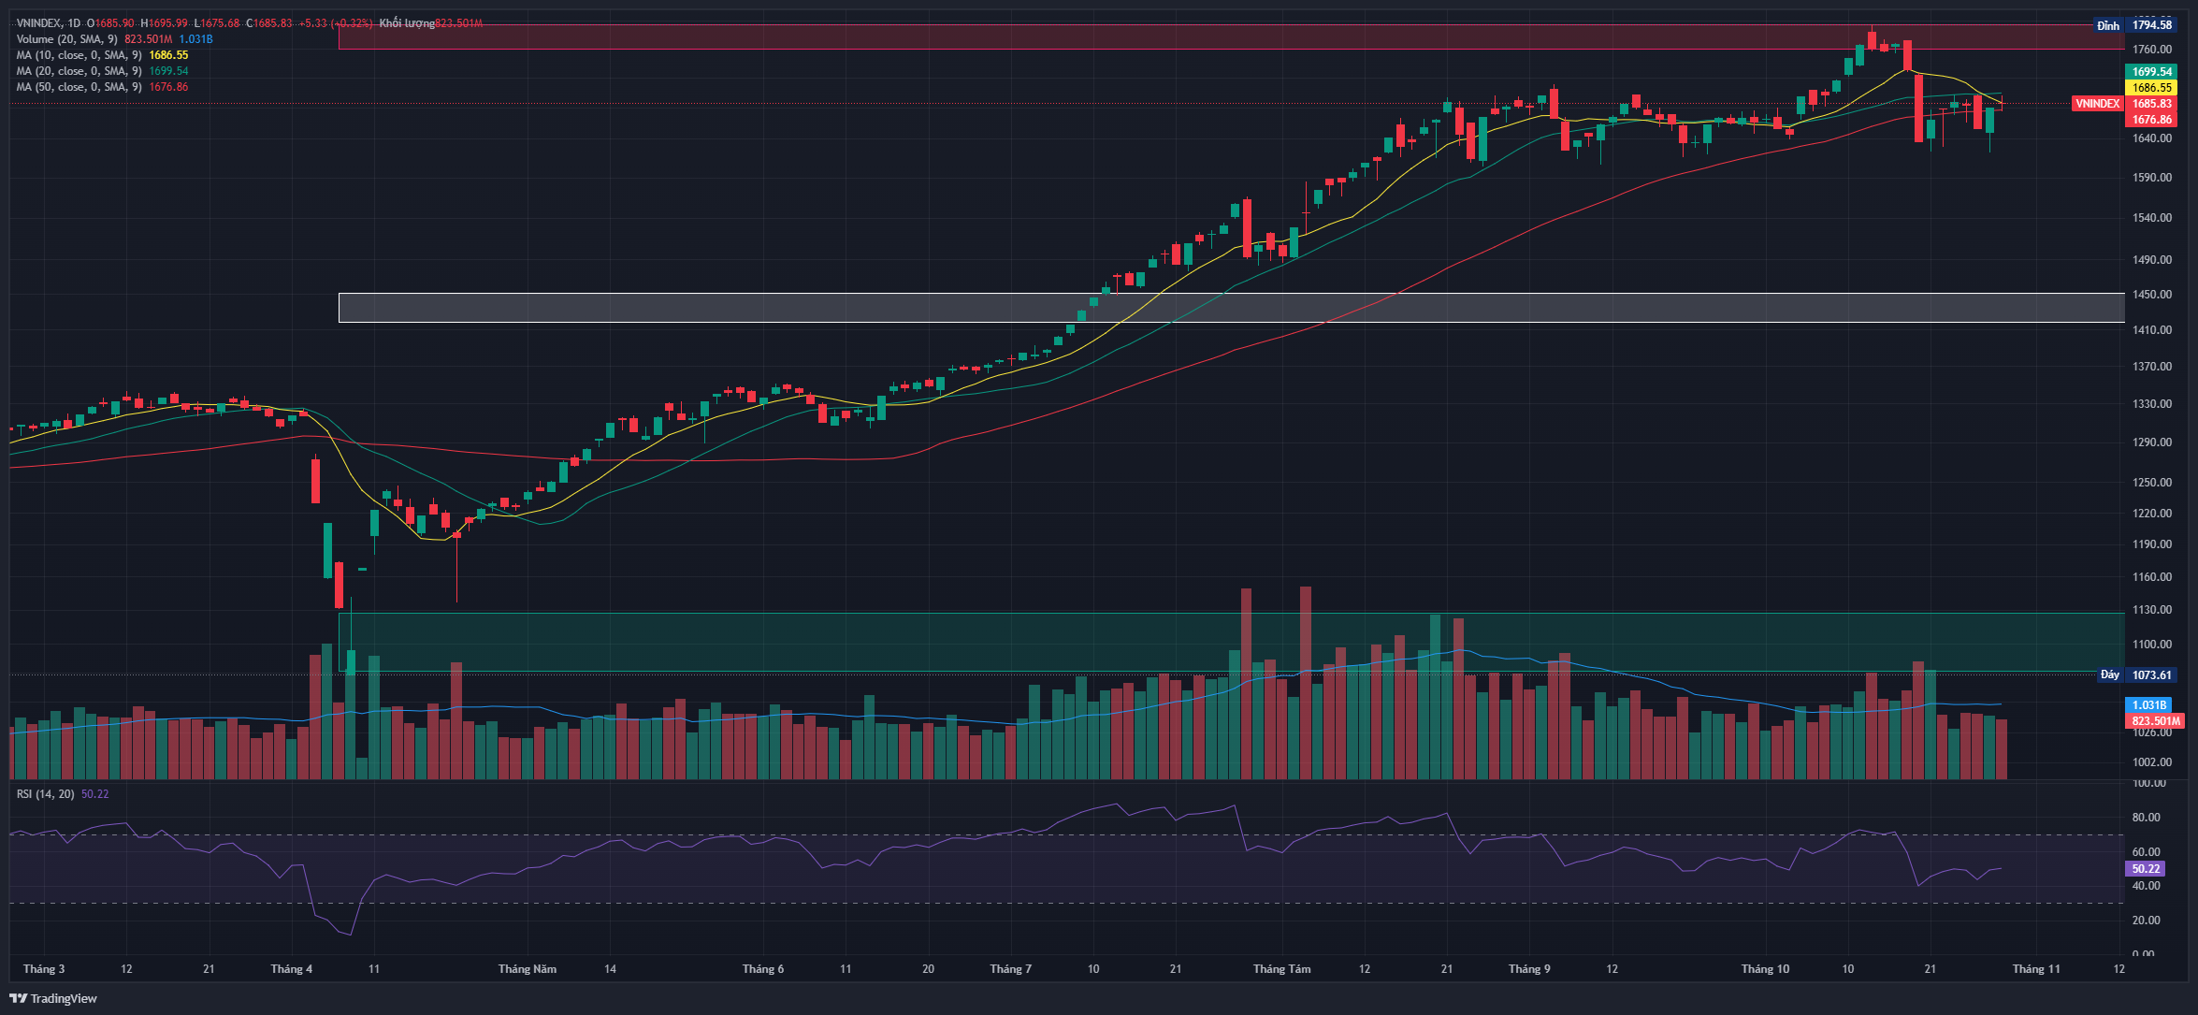
Task: Select the MA (50, close) indicator legend
Action: pos(79,87)
